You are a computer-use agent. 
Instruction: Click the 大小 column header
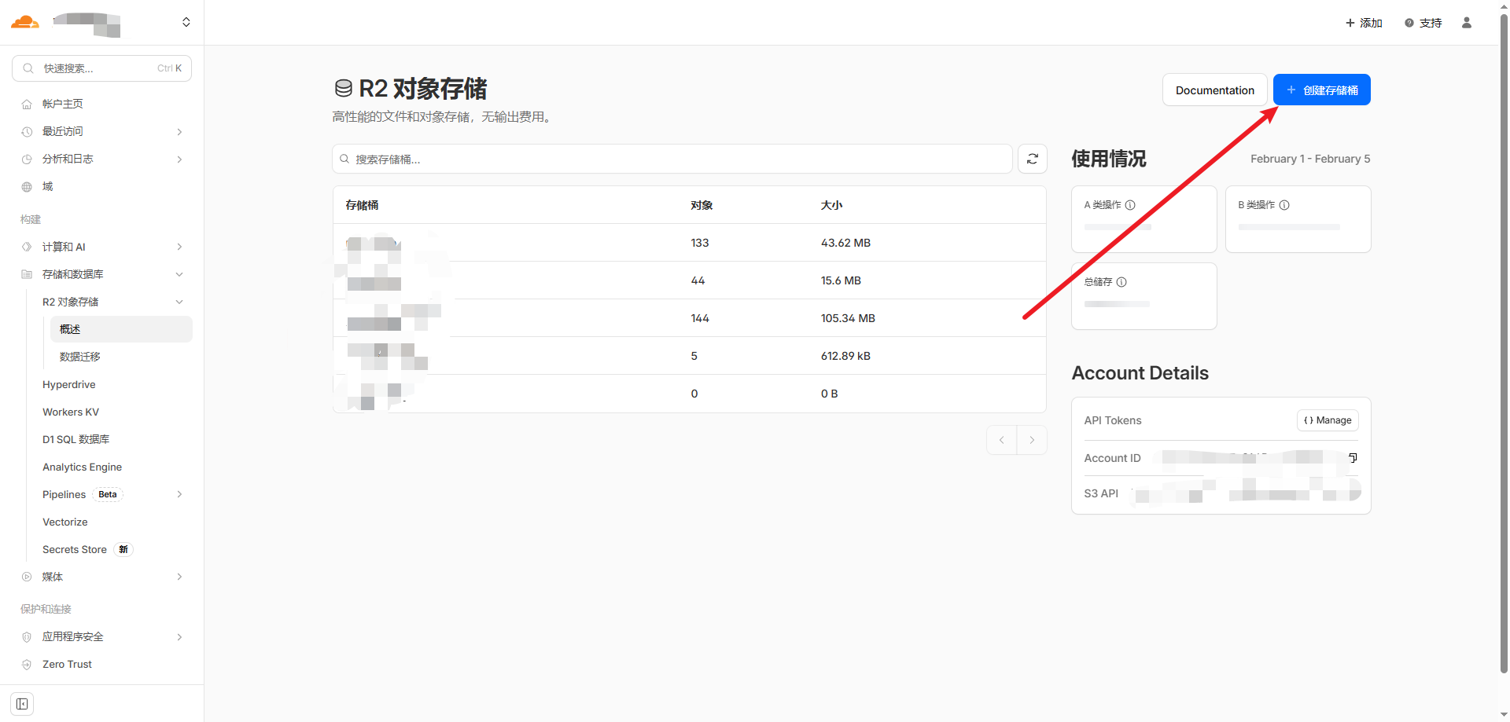[831, 205]
